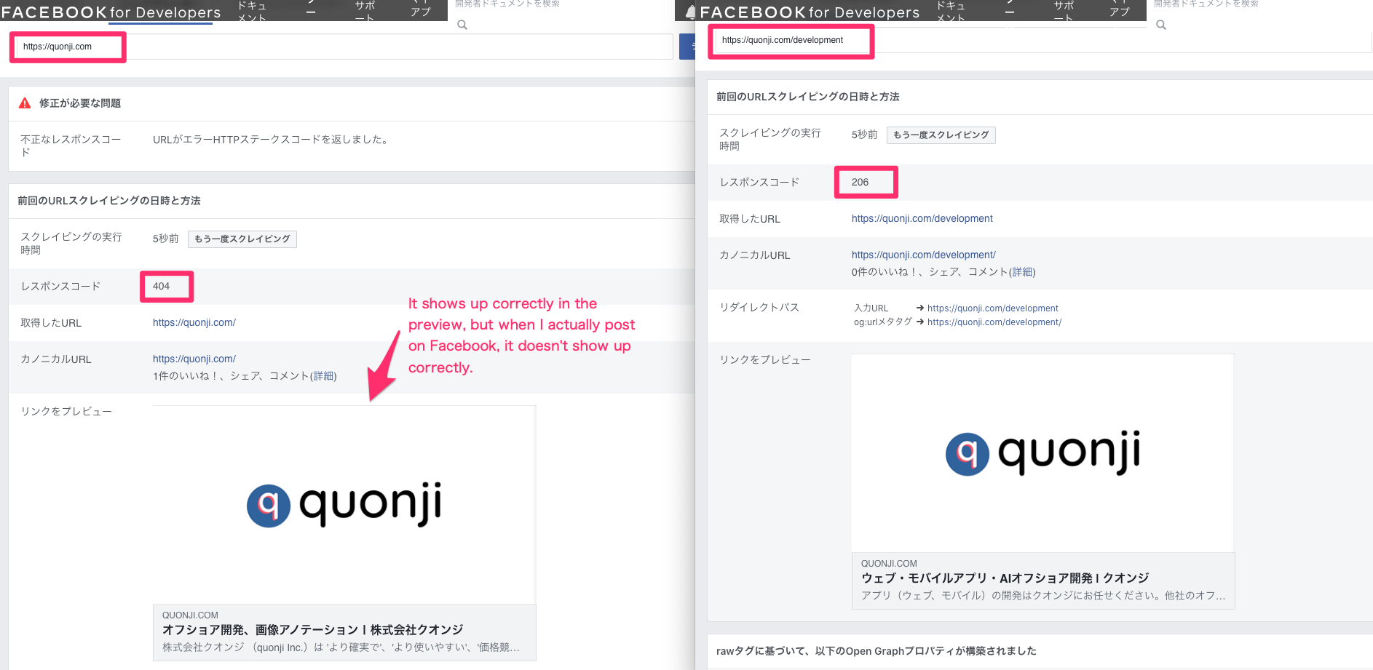The height and width of the screenshot is (670, 1373).
Task: Click もう一度スクレイピング button in the left window
Action: pos(242,239)
